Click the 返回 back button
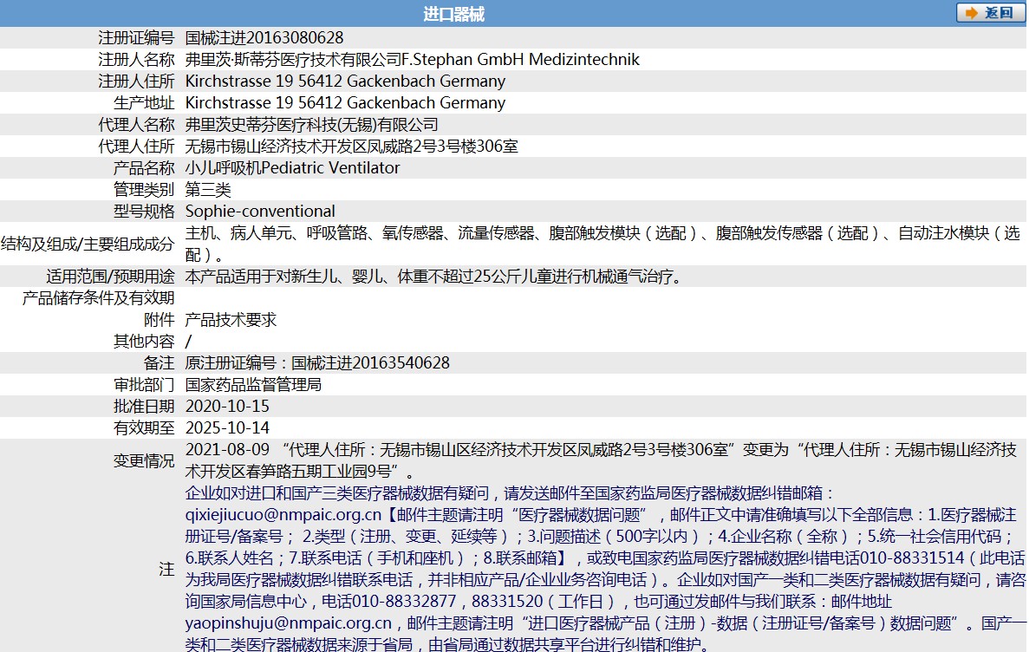The image size is (1029, 652). click(990, 13)
